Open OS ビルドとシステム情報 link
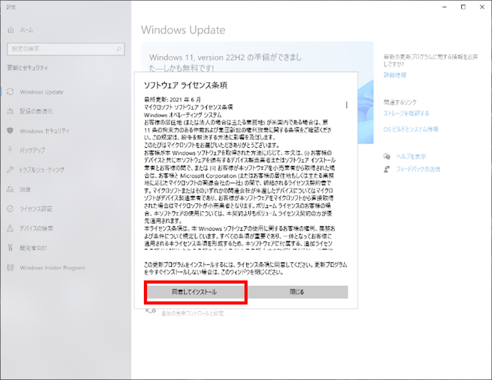This screenshot has height=380, width=492. click(x=411, y=129)
